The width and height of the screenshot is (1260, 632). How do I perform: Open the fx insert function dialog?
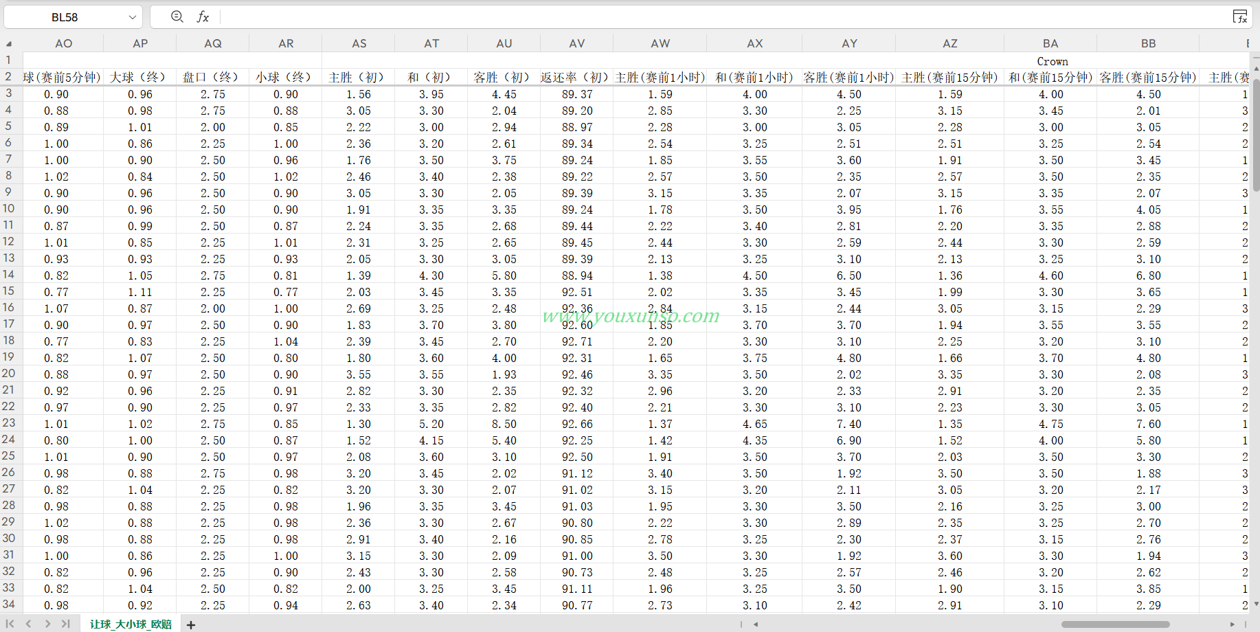(x=203, y=16)
